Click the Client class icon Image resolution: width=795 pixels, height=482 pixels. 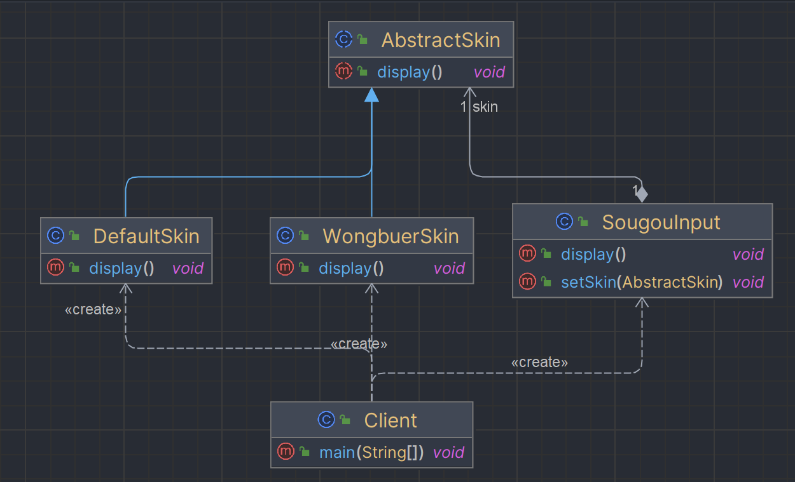[x=326, y=420]
